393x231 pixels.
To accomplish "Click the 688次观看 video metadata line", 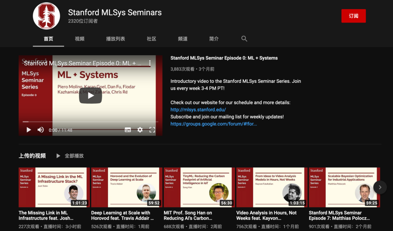I will (193, 227).
